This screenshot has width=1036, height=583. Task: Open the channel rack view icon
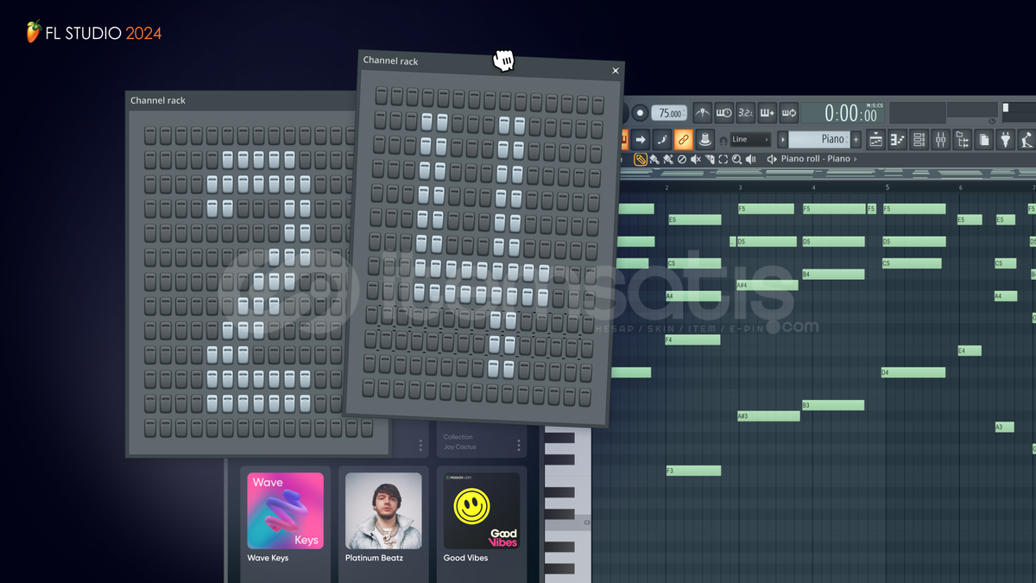[x=919, y=139]
